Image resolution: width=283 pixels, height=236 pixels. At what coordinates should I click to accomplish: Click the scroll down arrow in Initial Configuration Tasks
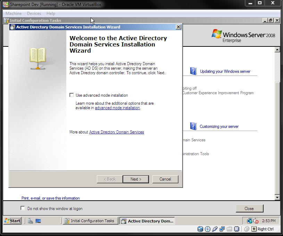coord(277,198)
